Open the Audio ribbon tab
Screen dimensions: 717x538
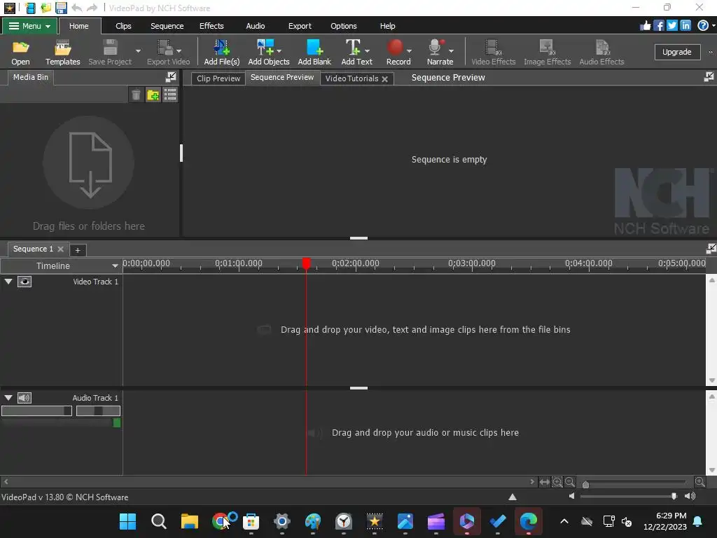pos(255,26)
